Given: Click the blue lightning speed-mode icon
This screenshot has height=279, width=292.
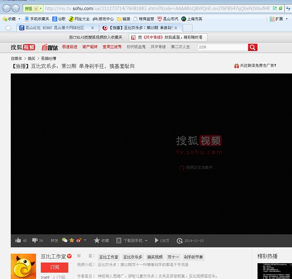Looking at the screenshot, I should (x=288, y=8).
